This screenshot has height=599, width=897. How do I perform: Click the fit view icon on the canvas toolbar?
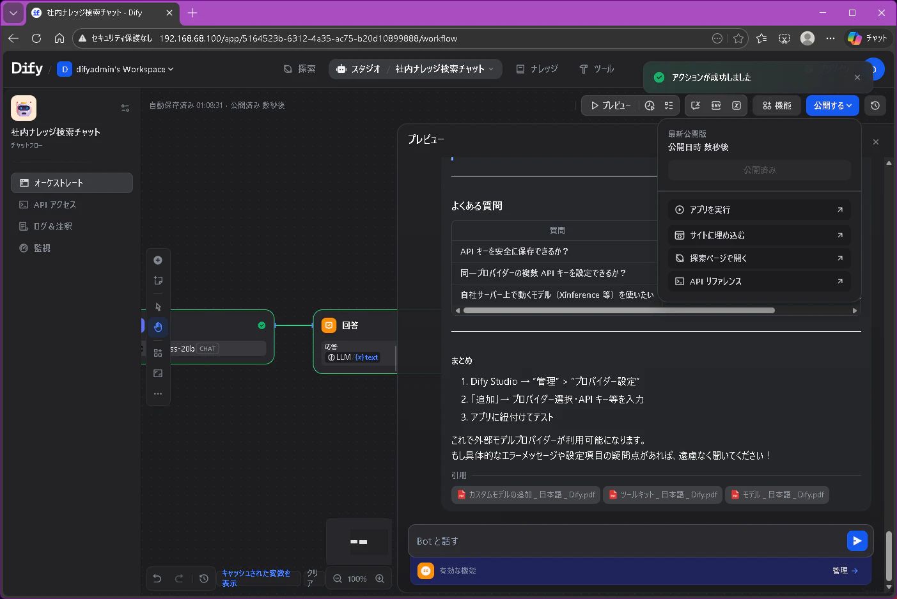158,373
